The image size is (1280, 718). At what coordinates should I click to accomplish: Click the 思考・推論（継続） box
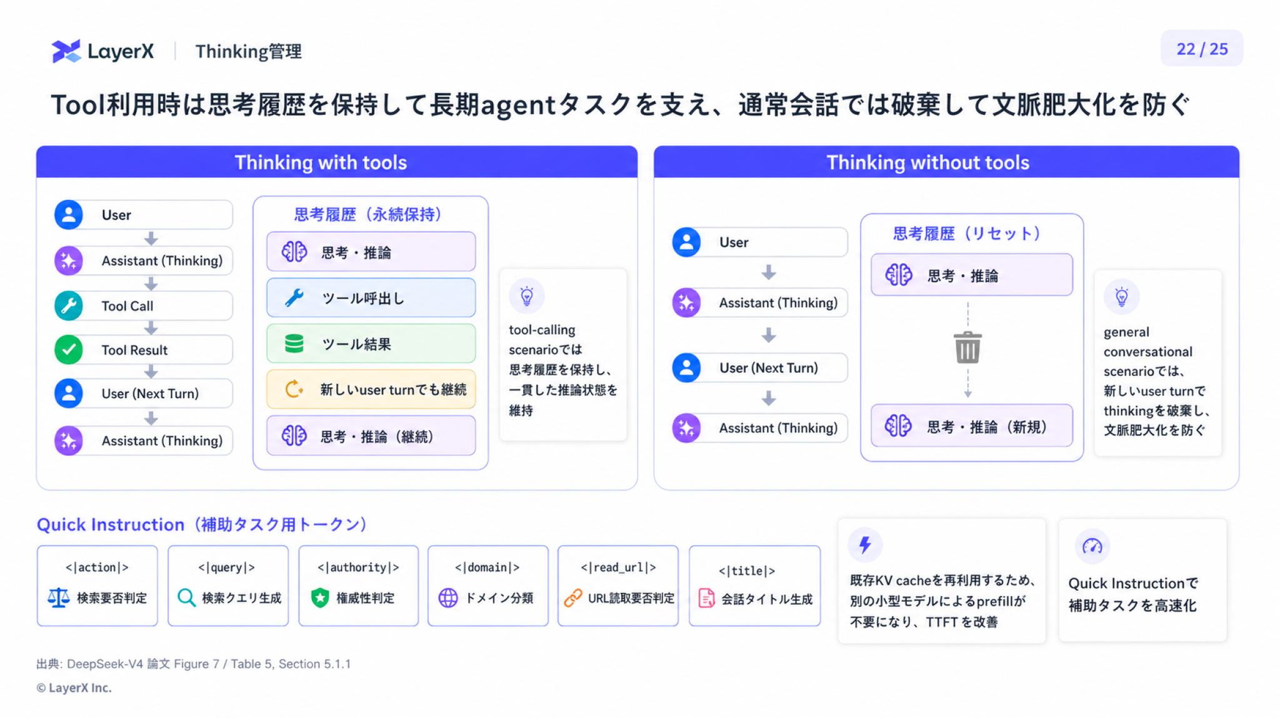tap(371, 436)
